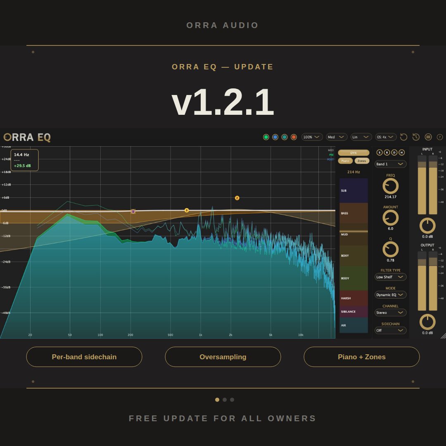This screenshot has width=446, height=446.
Task: Select EQ band node 3 on the curve
Action: point(187,211)
